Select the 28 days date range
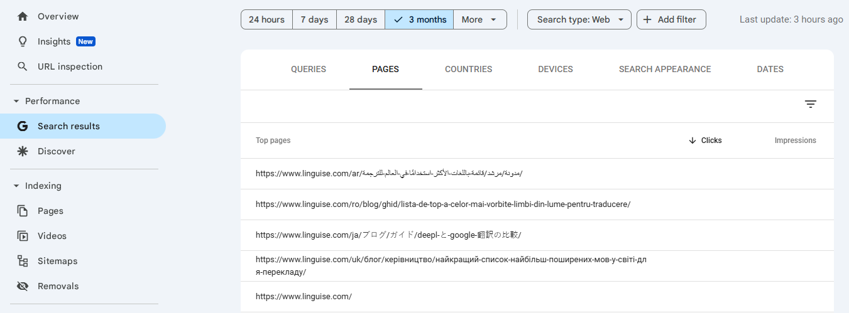The height and width of the screenshot is (313, 849). 361,19
